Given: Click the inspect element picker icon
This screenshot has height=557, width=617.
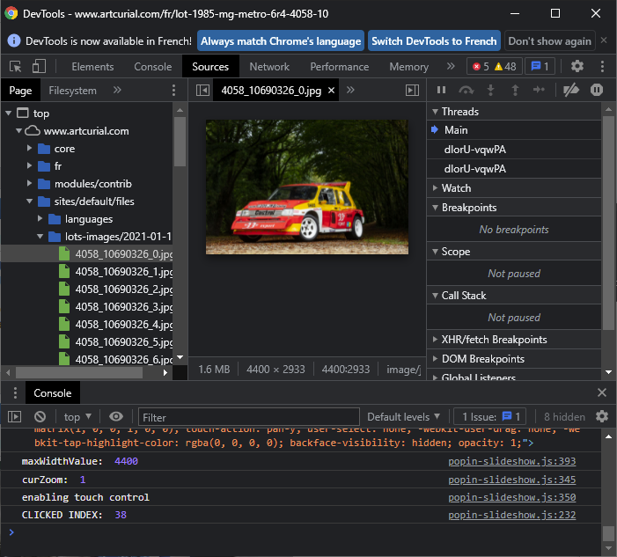Looking at the screenshot, I should point(16,67).
